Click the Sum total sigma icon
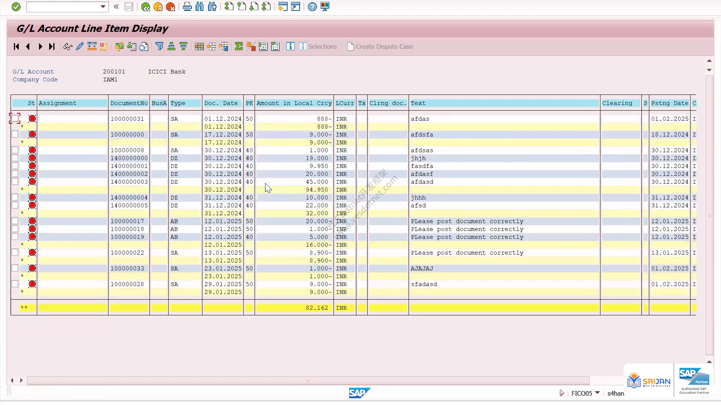Viewport: 721px width, 405px height. pyautogui.click(x=238, y=46)
